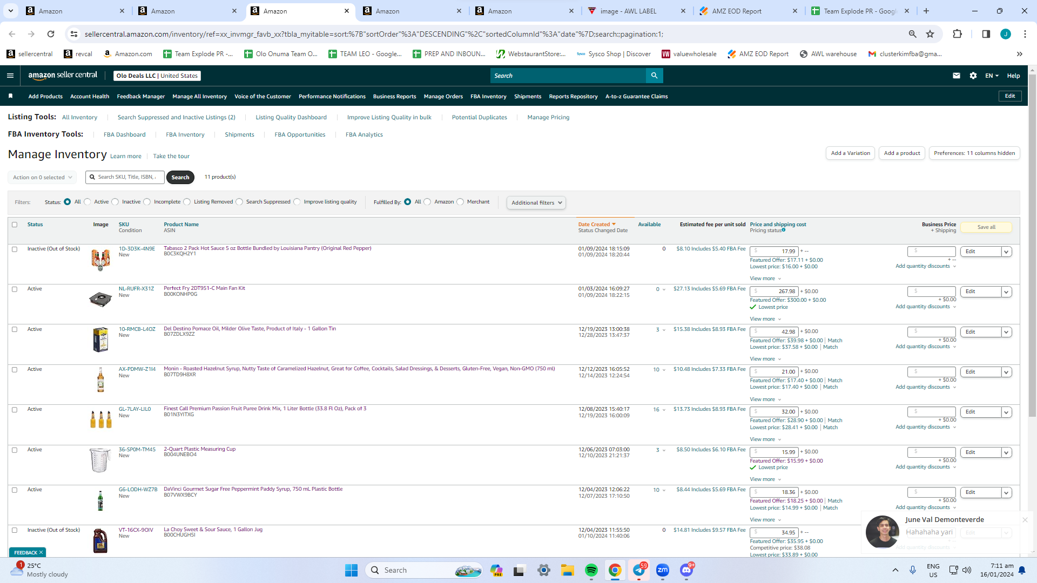Click the Search SKU, Title, ISBN input field
Image resolution: width=1037 pixels, height=583 pixels.
[x=125, y=177]
